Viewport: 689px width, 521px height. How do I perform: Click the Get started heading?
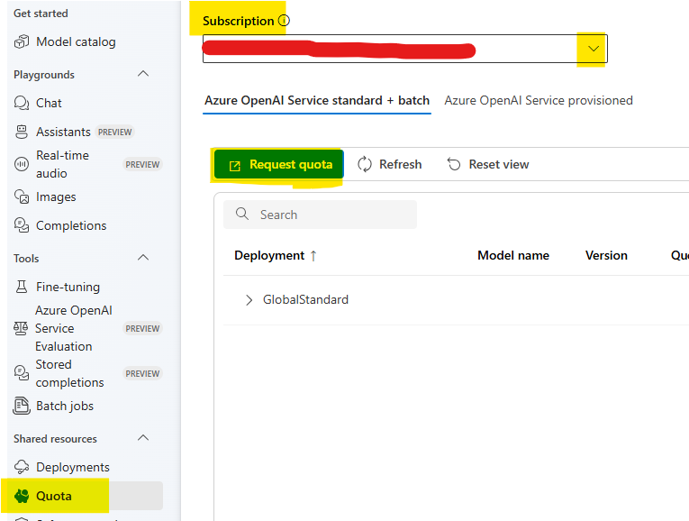[x=41, y=14]
